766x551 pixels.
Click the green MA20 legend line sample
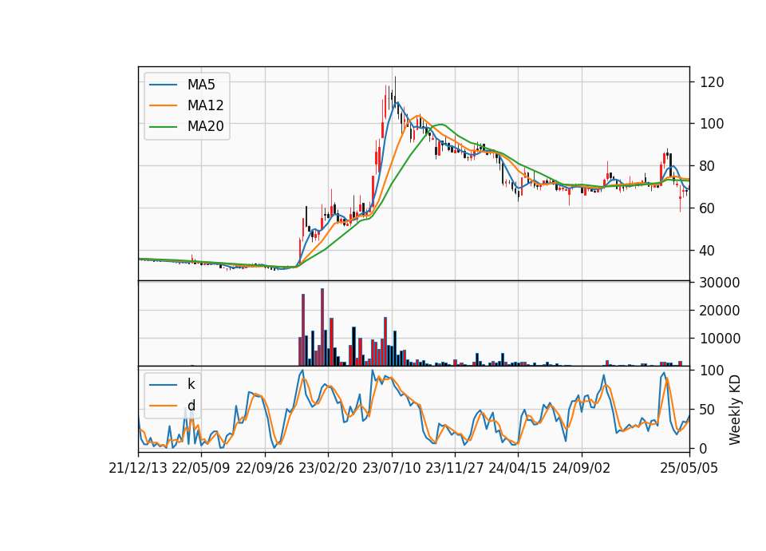(x=163, y=126)
